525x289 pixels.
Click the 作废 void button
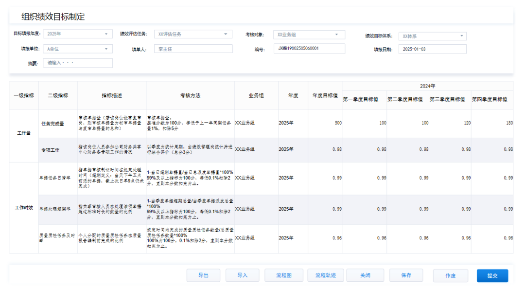pos(453,275)
